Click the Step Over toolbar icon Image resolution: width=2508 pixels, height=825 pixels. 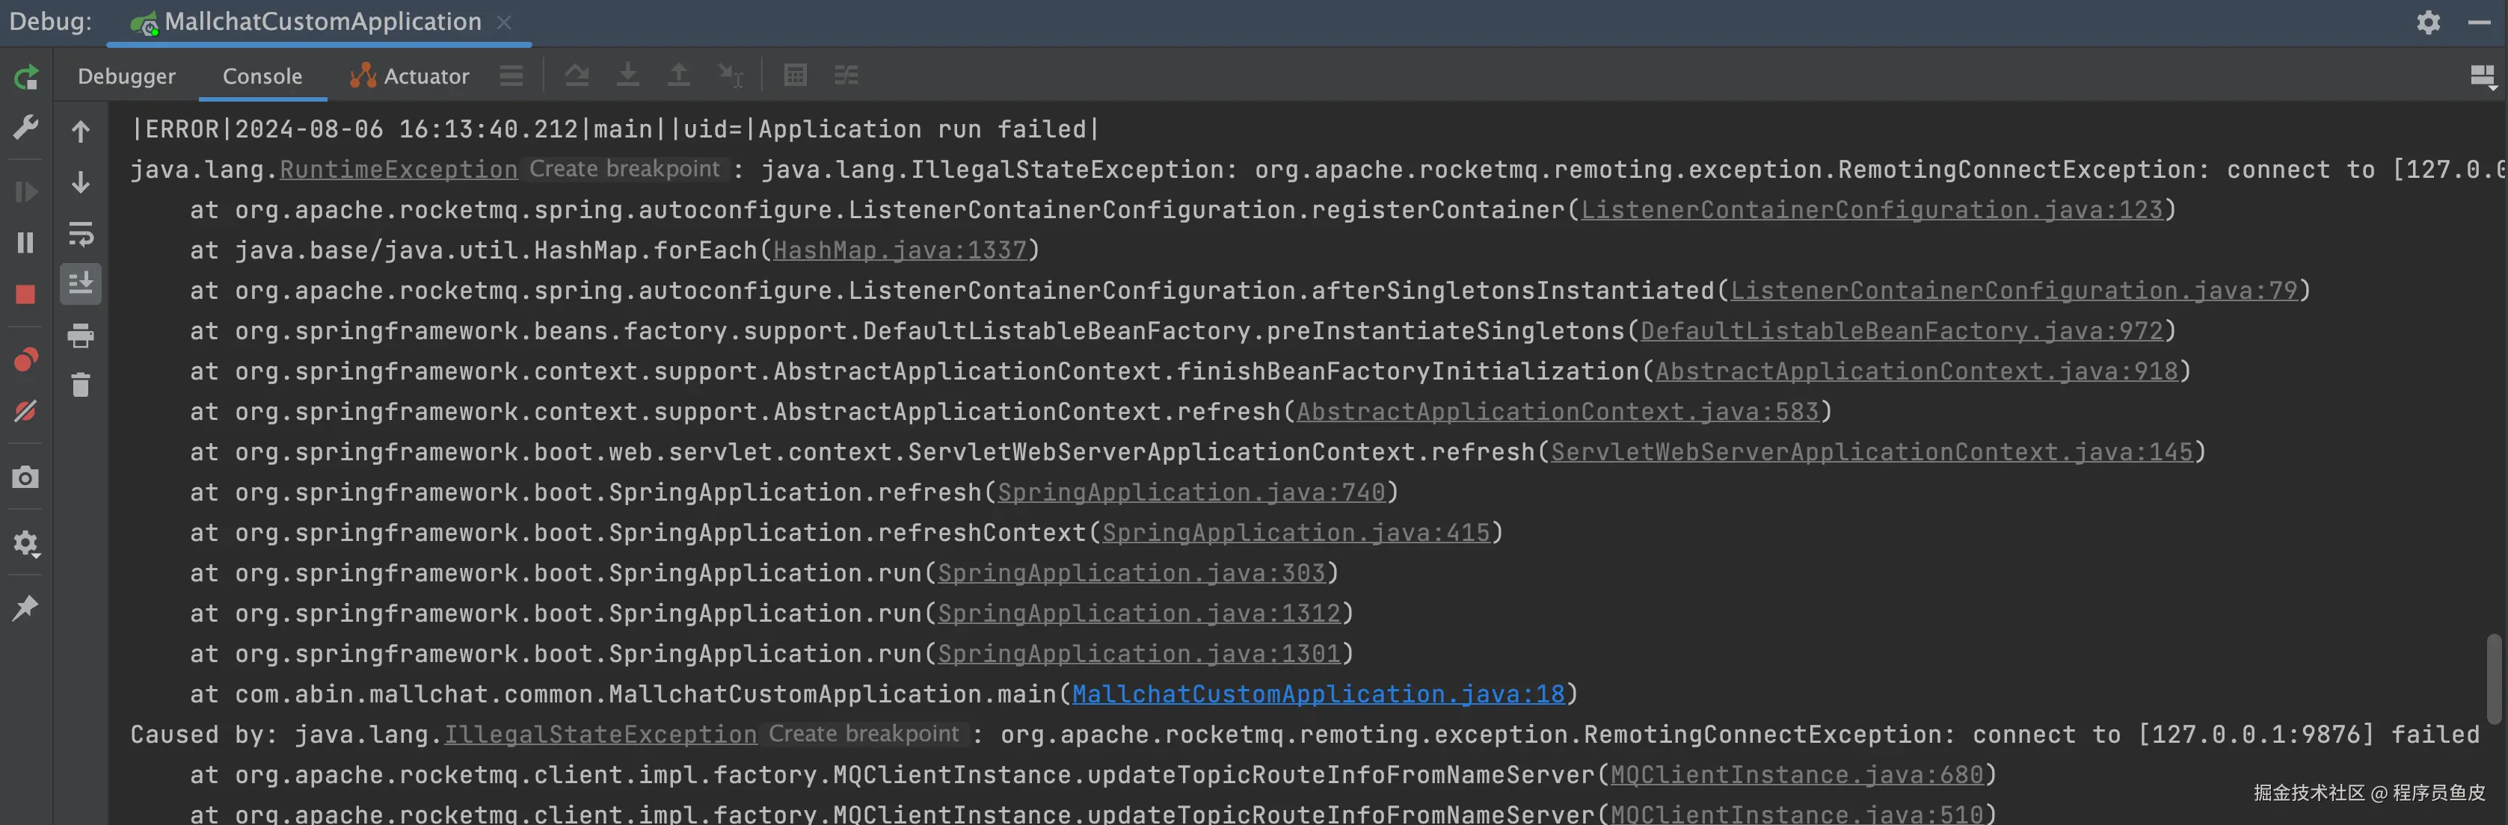(577, 75)
